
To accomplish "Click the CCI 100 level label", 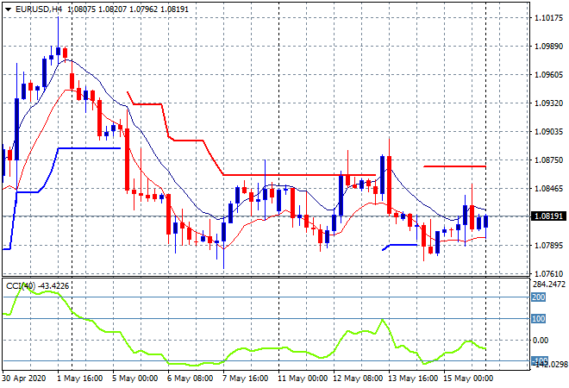I will click(539, 319).
